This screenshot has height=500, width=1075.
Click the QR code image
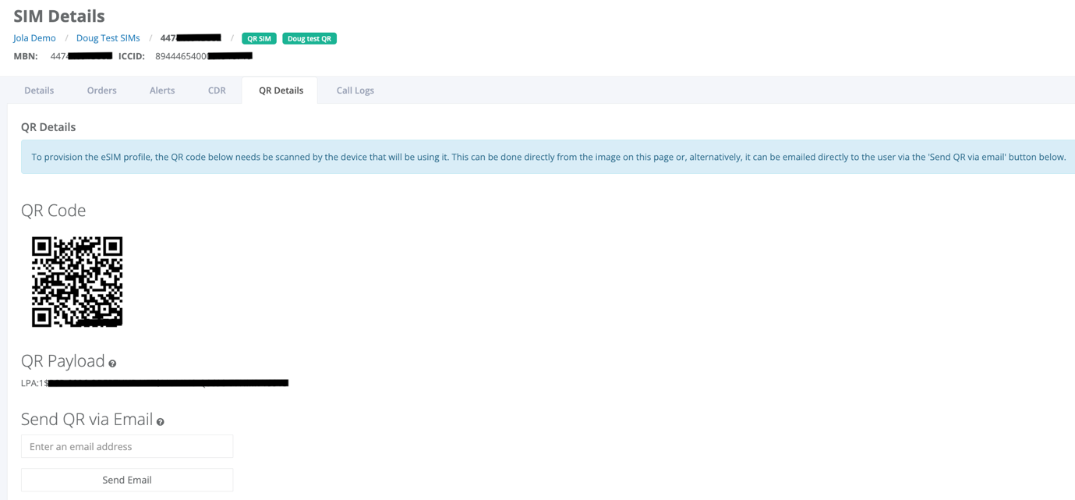coord(77,282)
